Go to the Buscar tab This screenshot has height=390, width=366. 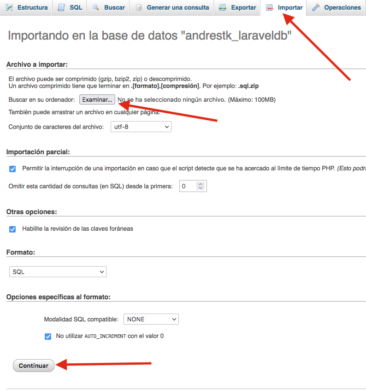click(x=108, y=7)
